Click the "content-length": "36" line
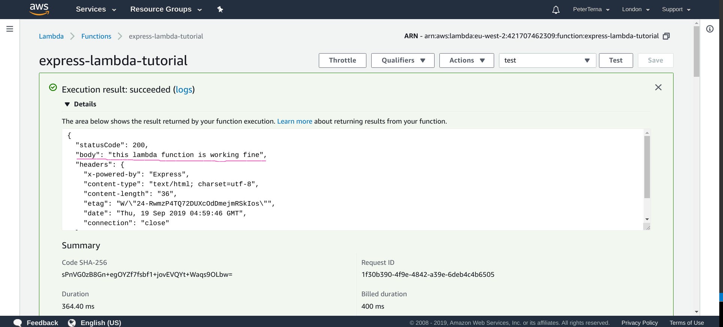Image resolution: width=723 pixels, height=327 pixels. [130, 194]
